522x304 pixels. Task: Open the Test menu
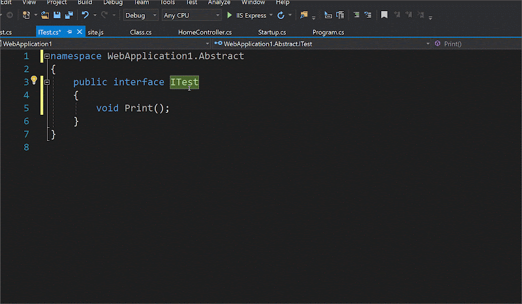pyautogui.click(x=191, y=3)
